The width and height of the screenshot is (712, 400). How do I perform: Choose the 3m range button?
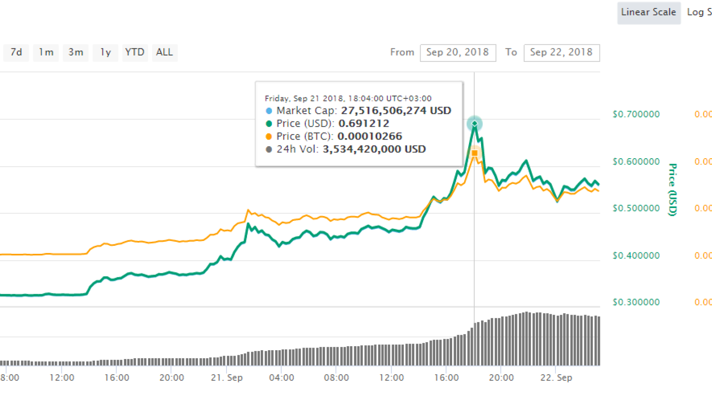(76, 52)
